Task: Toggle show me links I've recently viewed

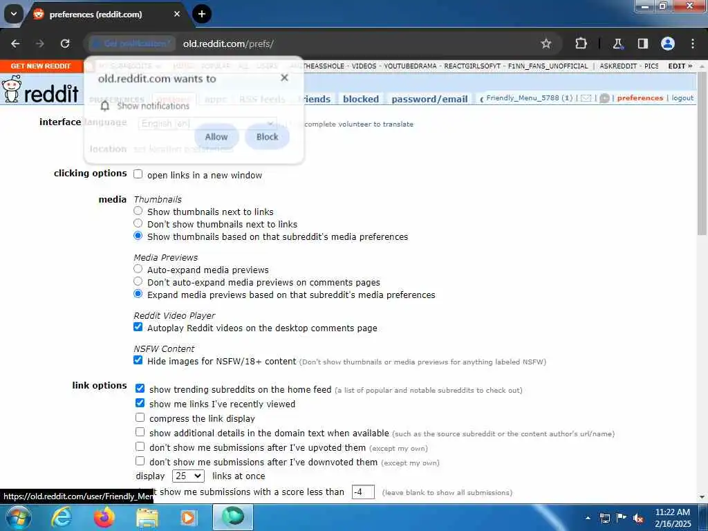Action: [x=140, y=403]
